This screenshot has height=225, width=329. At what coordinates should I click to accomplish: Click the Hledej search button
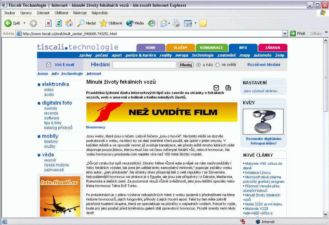click(x=186, y=65)
